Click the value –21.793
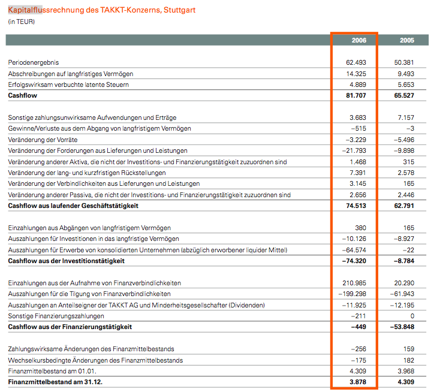 point(354,150)
